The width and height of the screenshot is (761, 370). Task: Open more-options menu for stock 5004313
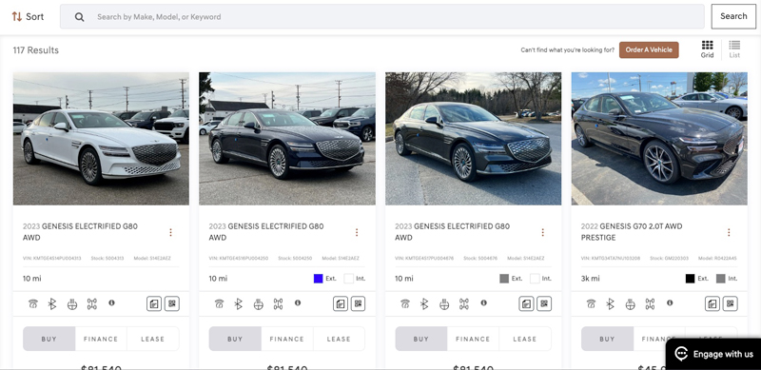click(170, 232)
